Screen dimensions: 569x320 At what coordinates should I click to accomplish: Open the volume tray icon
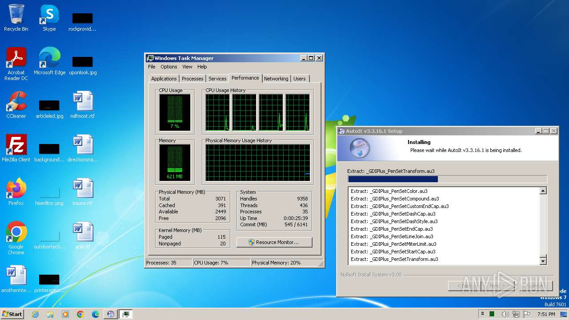(505, 314)
